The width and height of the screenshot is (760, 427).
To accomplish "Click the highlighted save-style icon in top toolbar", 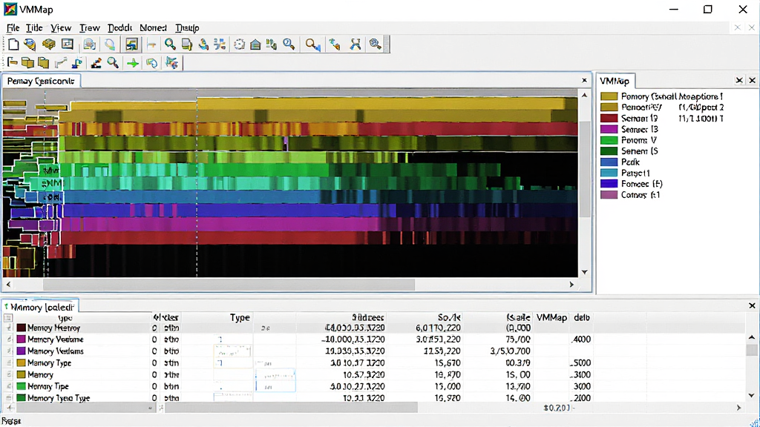I will pyautogui.click(x=131, y=44).
